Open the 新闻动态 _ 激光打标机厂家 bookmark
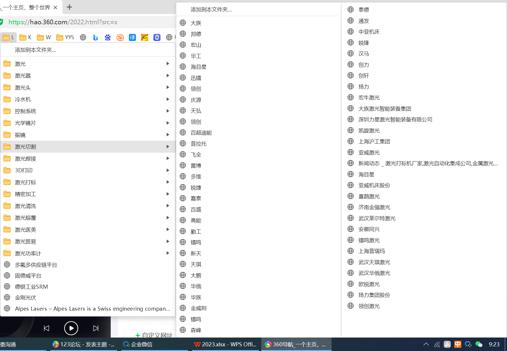This screenshot has width=507, height=351. tap(424, 163)
